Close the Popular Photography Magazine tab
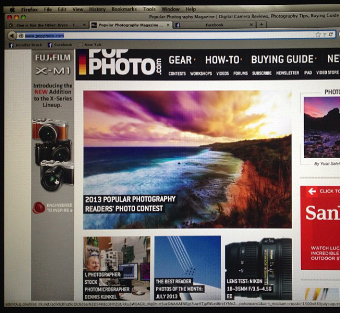The height and width of the screenshot is (313, 340). coord(168,25)
